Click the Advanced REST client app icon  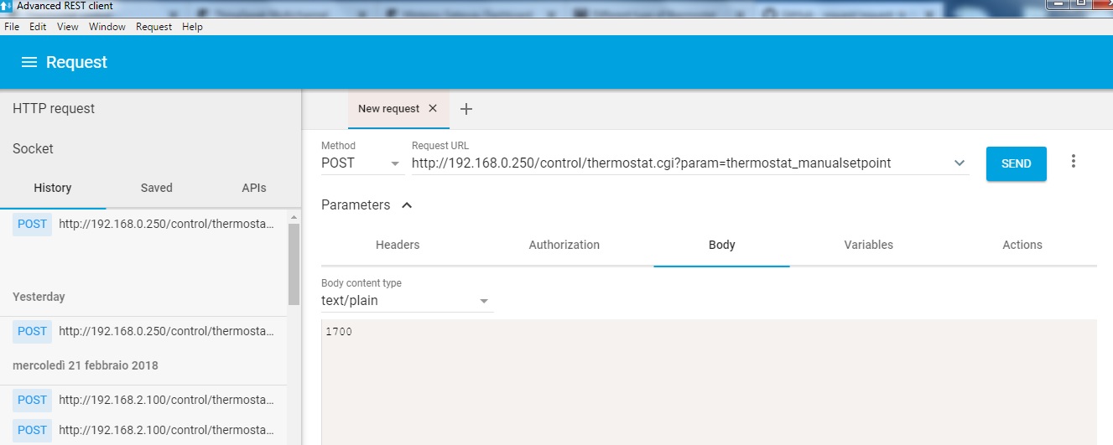point(8,6)
